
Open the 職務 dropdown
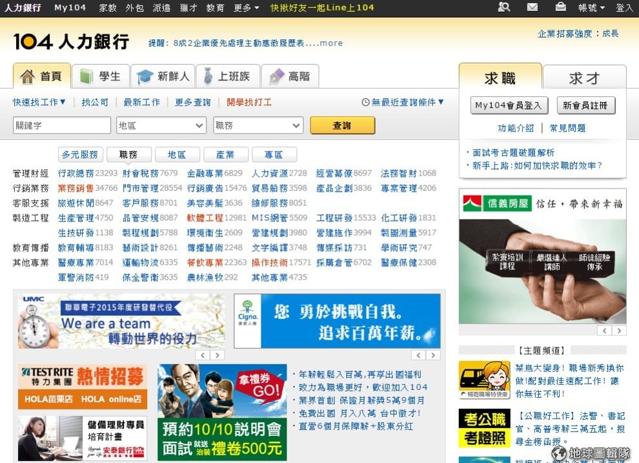tap(258, 125)
